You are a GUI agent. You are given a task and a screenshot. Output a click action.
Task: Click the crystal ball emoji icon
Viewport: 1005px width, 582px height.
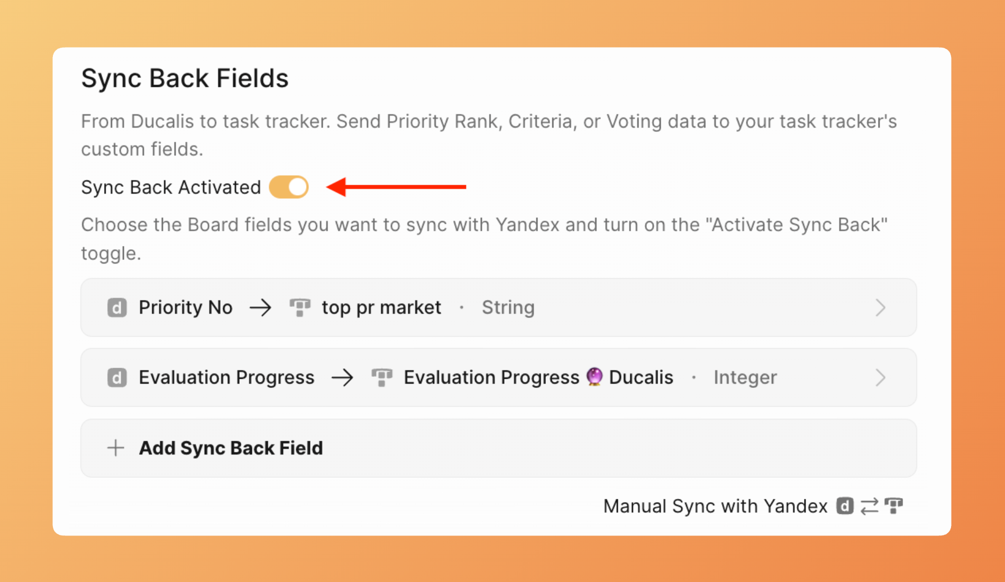(595, 377)
